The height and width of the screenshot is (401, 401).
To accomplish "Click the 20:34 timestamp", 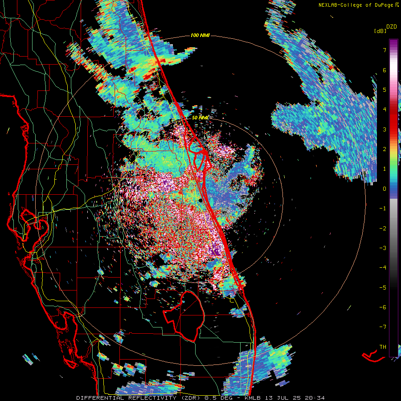I will (315, 398).
